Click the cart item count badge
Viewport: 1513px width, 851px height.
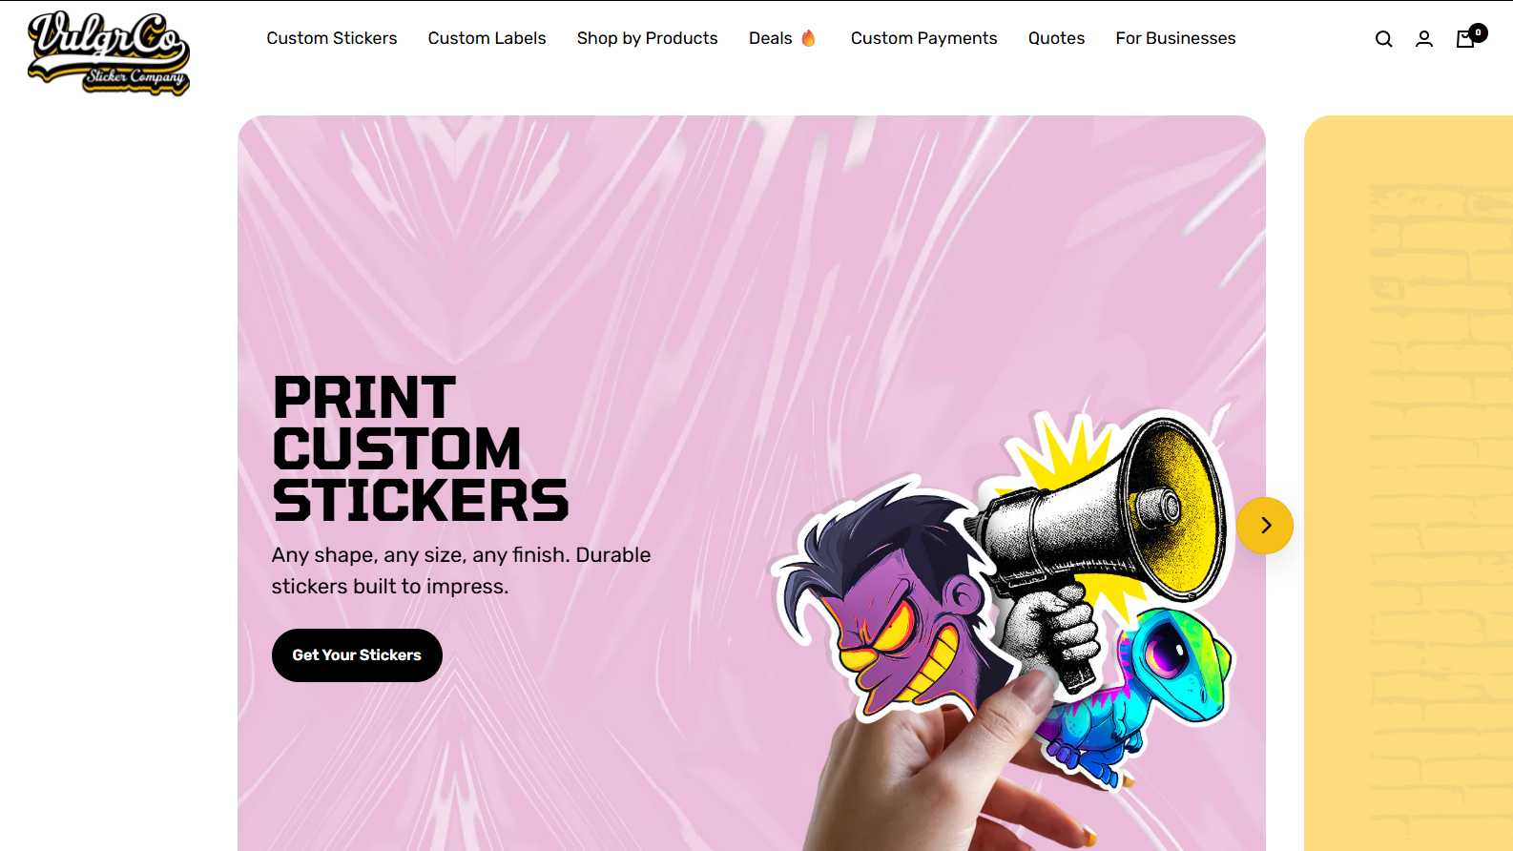[x=1479, y=32]
